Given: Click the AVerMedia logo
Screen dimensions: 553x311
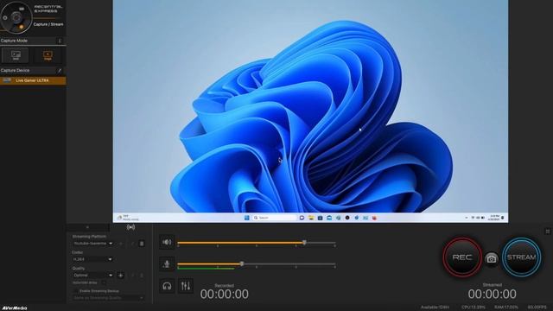Looking at the screenshot, I should point(14,308).
